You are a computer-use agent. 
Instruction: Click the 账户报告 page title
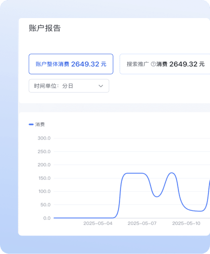[44, 28]
